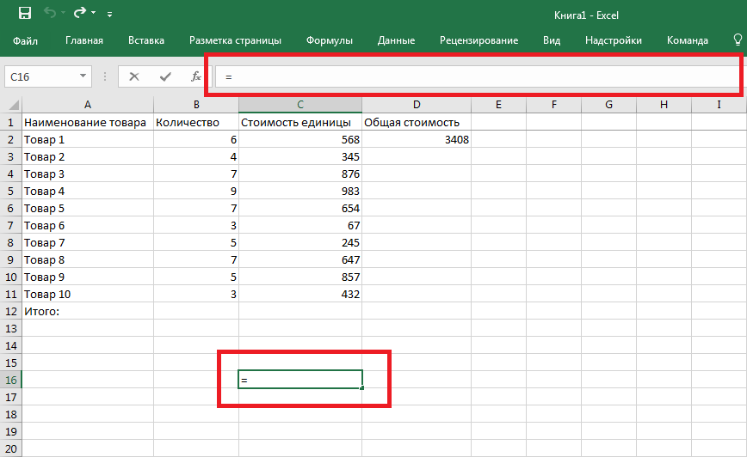Click inside the formula bar input
Screen dimensions: 747x457
click(473, 76)
